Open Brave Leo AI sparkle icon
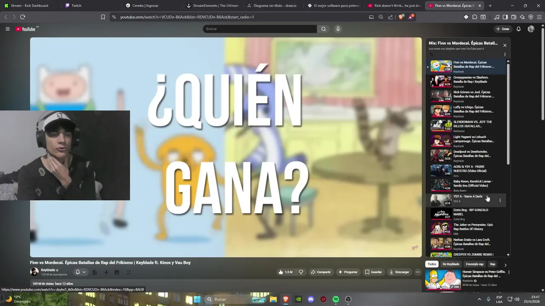The image size is (545, 306). click(x=522, y=17)
